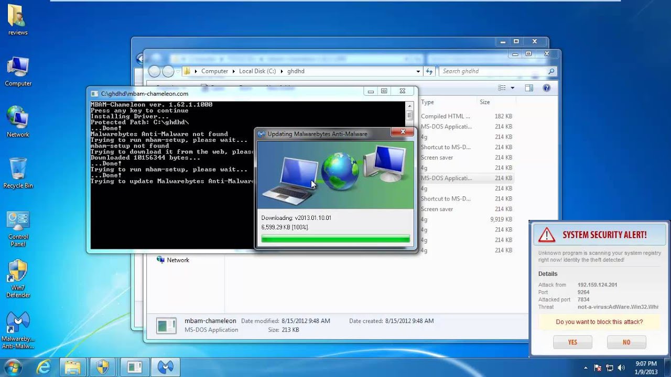The image size is (671, 377).
Task: Select the 9,919 KB file row
Action: [x=467, y=219]
